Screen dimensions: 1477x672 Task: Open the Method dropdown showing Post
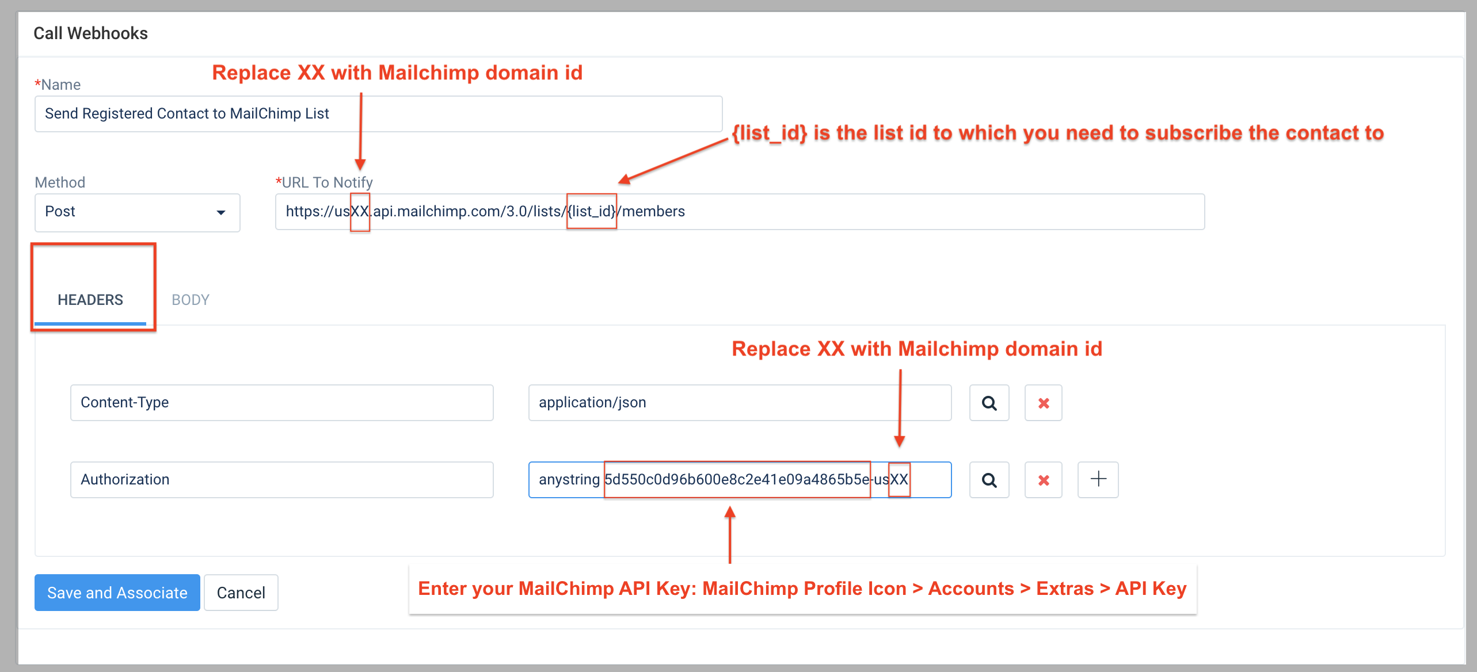tap(137, 212)
